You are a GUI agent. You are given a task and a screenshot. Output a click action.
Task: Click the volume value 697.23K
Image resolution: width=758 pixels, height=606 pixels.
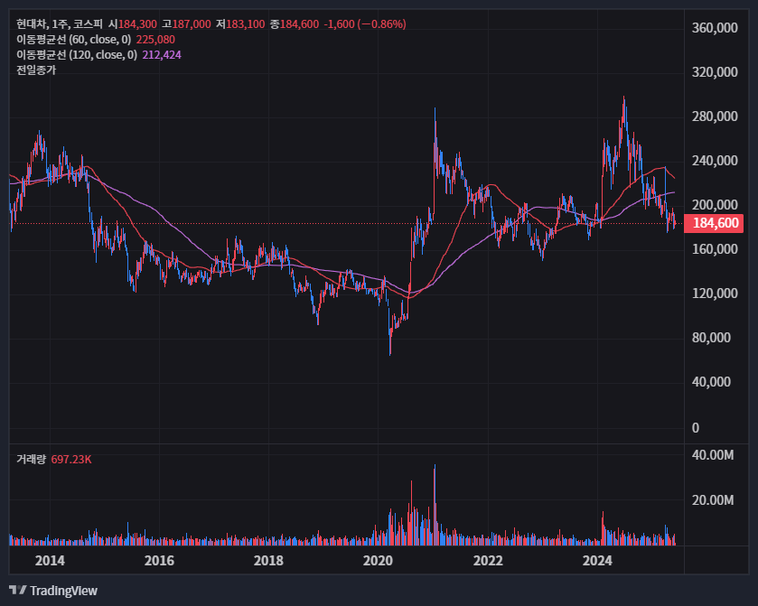coord(71,459)
